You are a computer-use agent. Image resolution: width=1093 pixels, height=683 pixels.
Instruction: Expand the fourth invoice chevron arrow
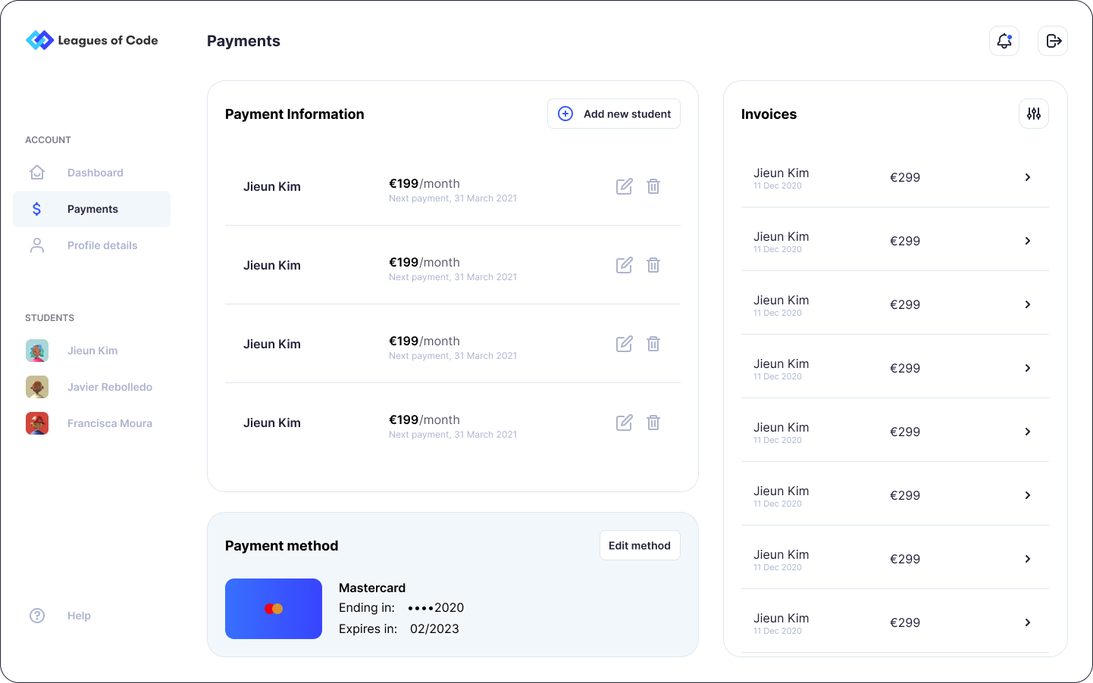coord(1027,368)
